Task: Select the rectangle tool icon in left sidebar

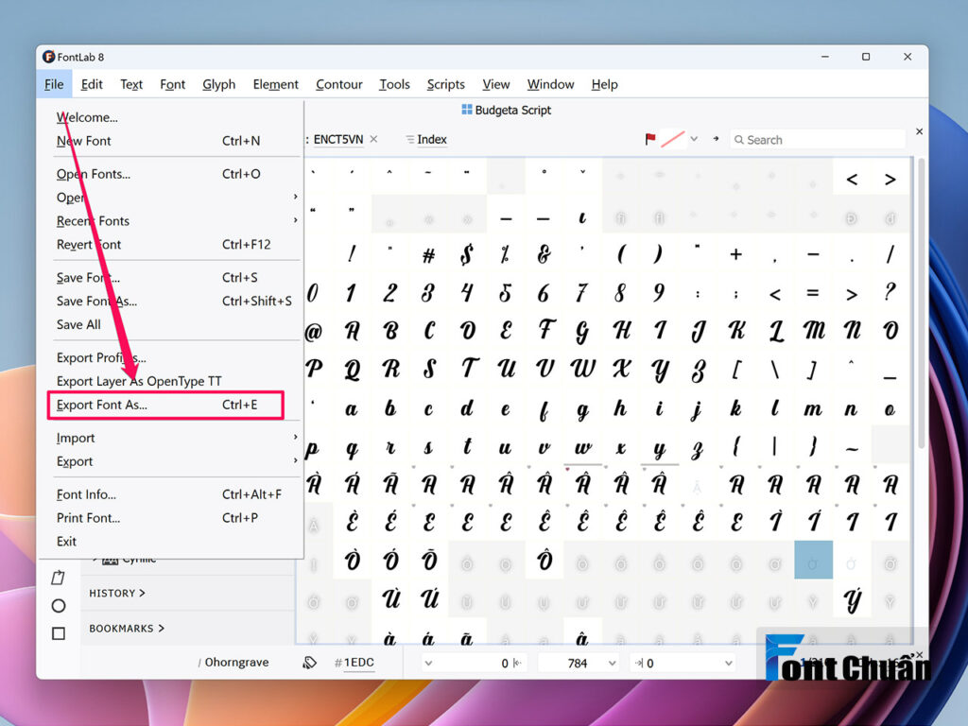Action: [59, 634]
